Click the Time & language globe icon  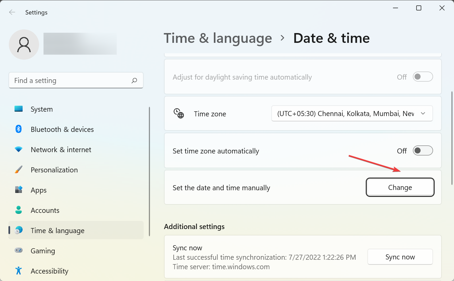tap(19, 230)
